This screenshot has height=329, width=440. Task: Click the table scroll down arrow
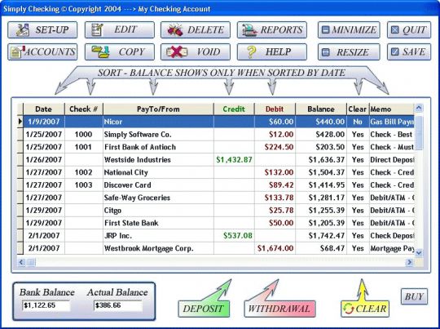pos(419,252)
